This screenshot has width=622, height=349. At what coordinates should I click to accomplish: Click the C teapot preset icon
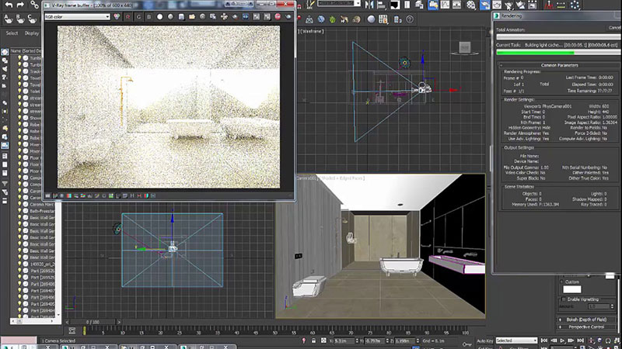pos(32,19)
